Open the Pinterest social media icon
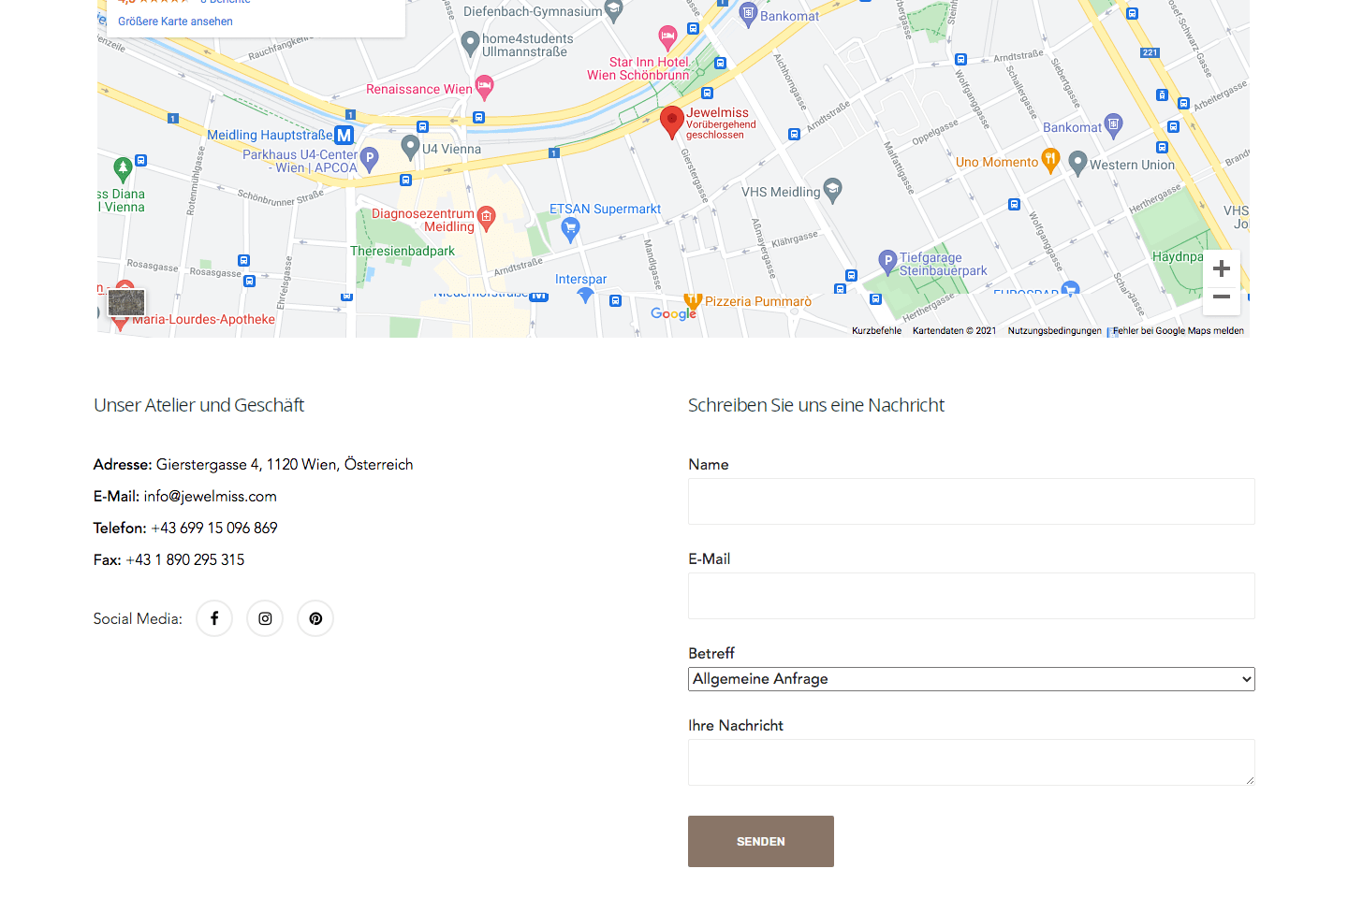Viewport: 1348px width, 898px height. pos(315,618)
